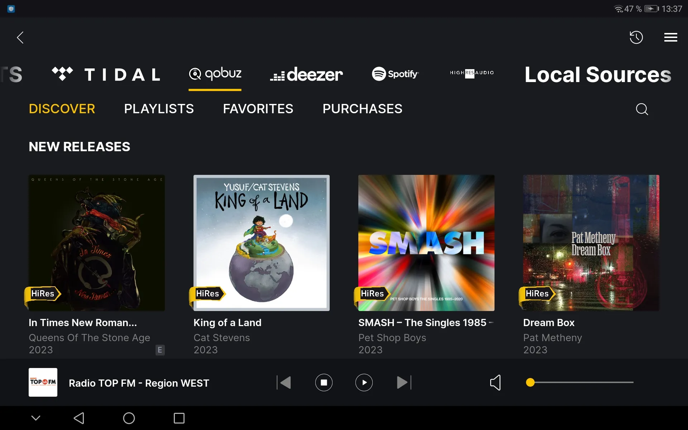The height and width of the screenshot is (430, 688).
Task: Switch to the DISCOVER tab
Action: coord(62,109)
